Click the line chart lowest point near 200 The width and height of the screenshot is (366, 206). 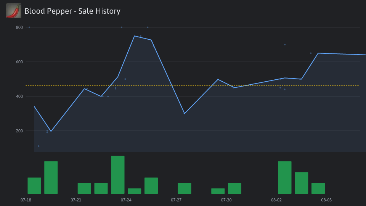[x=51, y=131]
